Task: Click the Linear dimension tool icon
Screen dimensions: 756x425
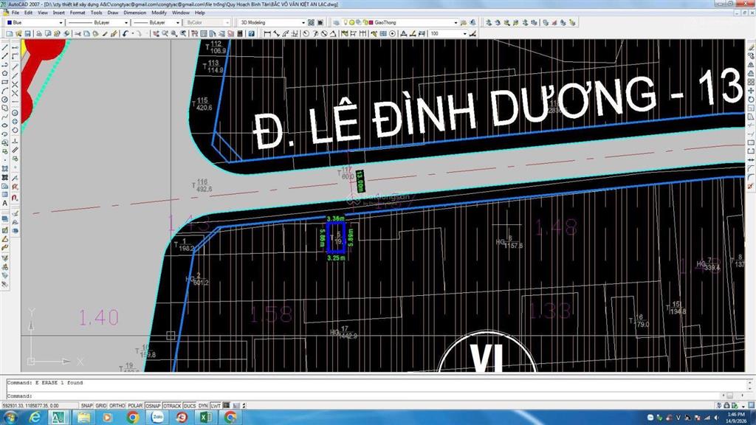Action: coord(267,34)
